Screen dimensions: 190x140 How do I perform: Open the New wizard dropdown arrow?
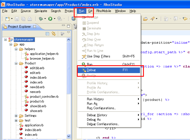pyautogui.click(x=12, y=19)
